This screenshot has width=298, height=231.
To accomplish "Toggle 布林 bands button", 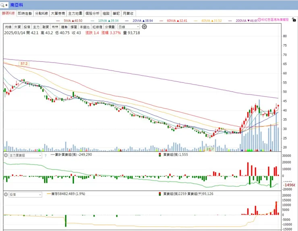I will (55, 27).
